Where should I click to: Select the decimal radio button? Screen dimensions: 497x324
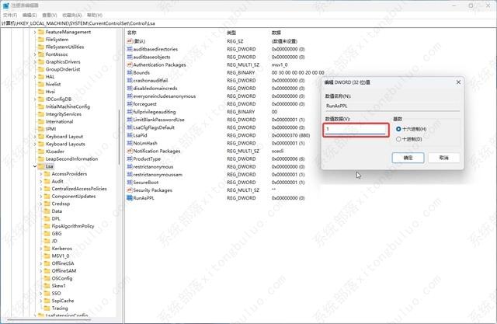click(x=398, y=139)
